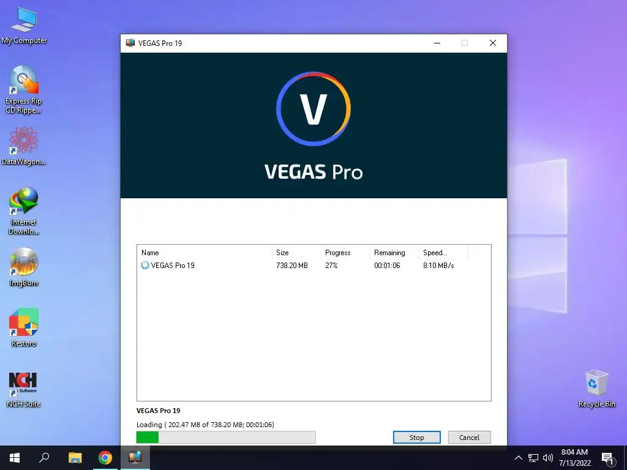Viewport: 627px width, 470px height.
Task: Open My Computer desktop icon
Action: pos(24,25)
